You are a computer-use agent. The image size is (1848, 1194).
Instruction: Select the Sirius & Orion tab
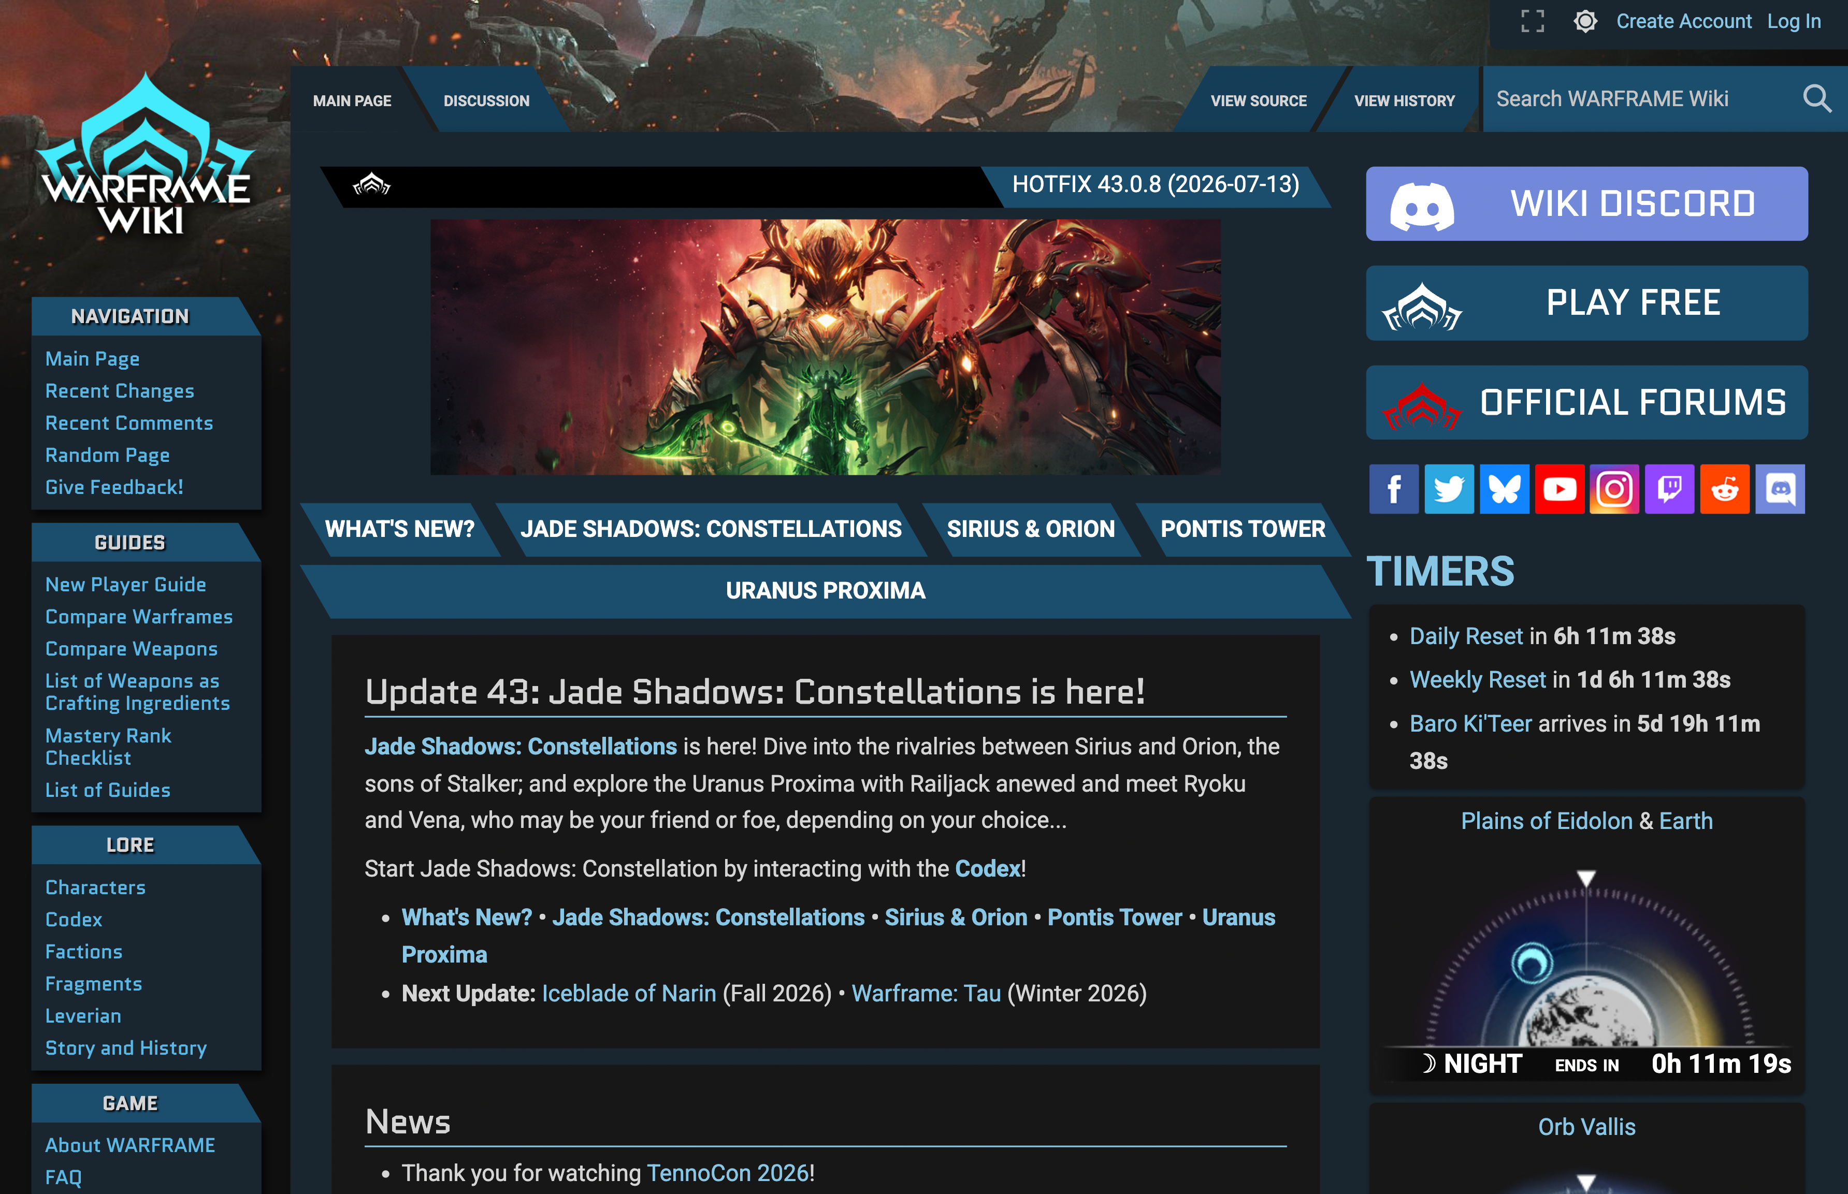1031,530
